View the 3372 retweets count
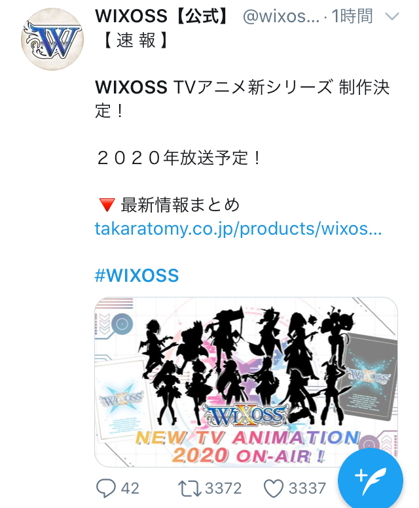The width and height of the screenshot is (419, 508). point(223,488)
